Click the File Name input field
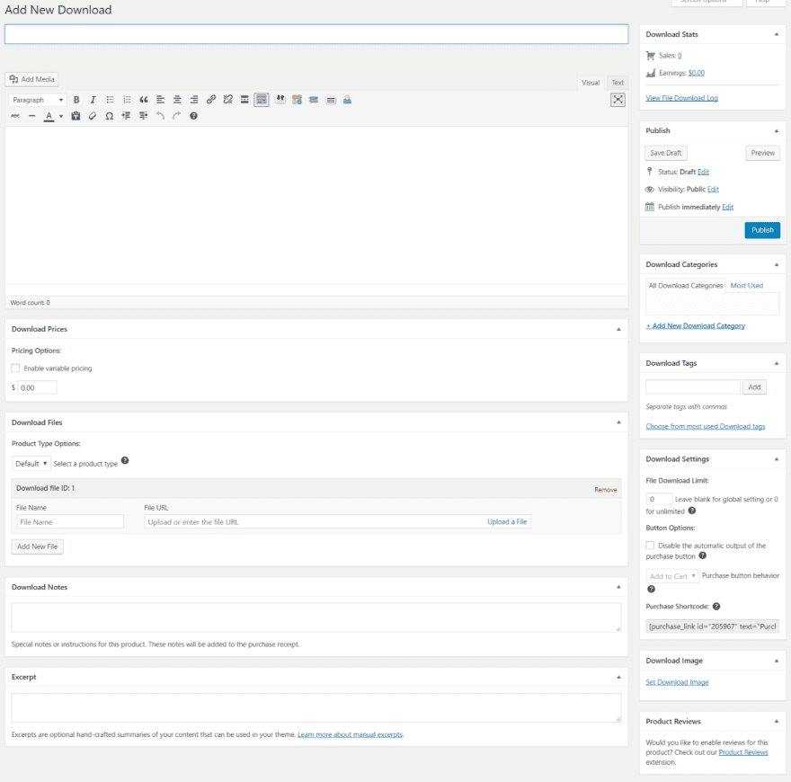 [70, 521]
